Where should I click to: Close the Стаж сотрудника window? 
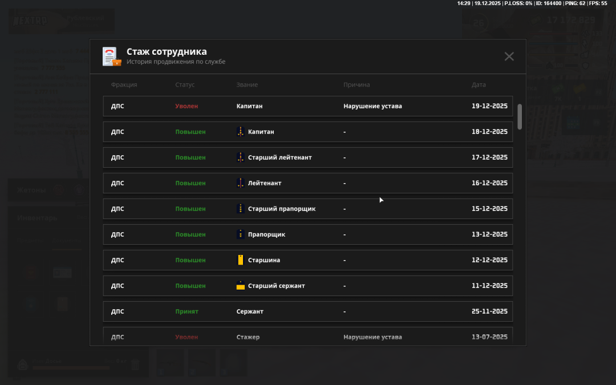(509, 56)
